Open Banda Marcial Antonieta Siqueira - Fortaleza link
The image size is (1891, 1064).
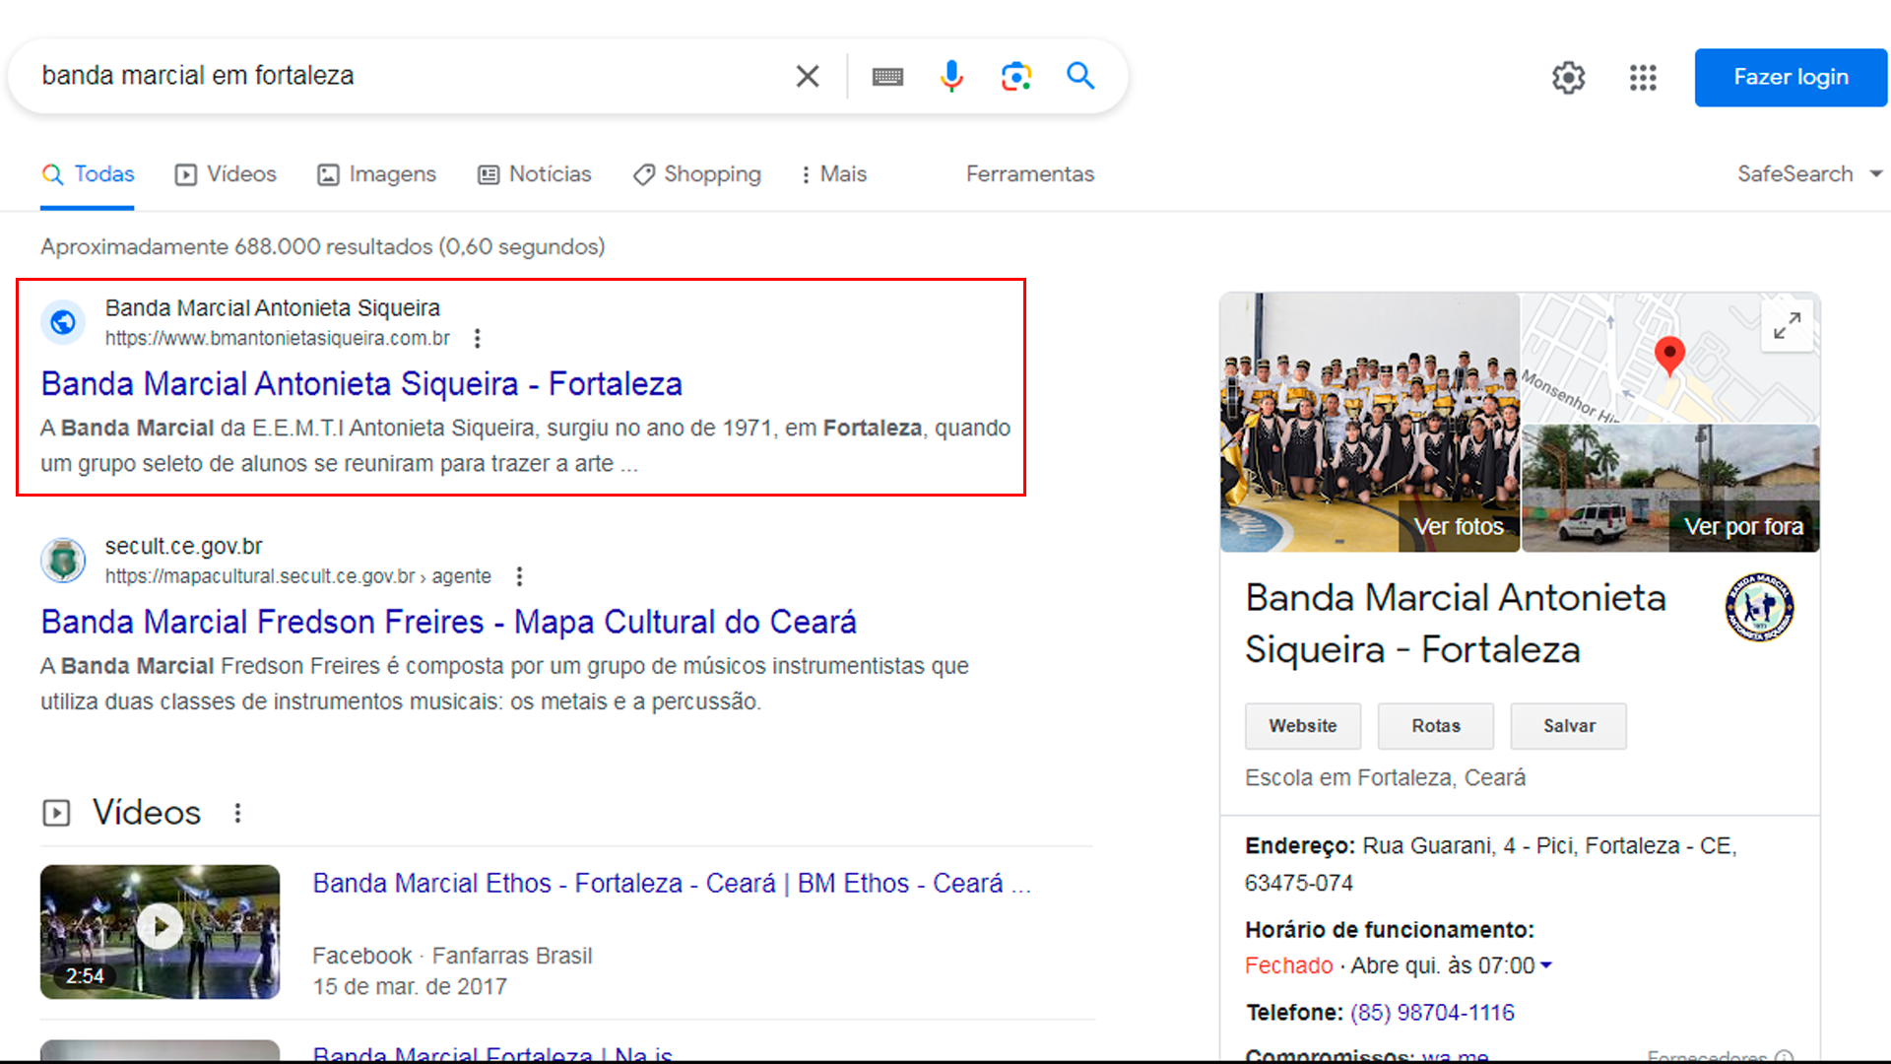pyautogui.click(x=361, y=384)
